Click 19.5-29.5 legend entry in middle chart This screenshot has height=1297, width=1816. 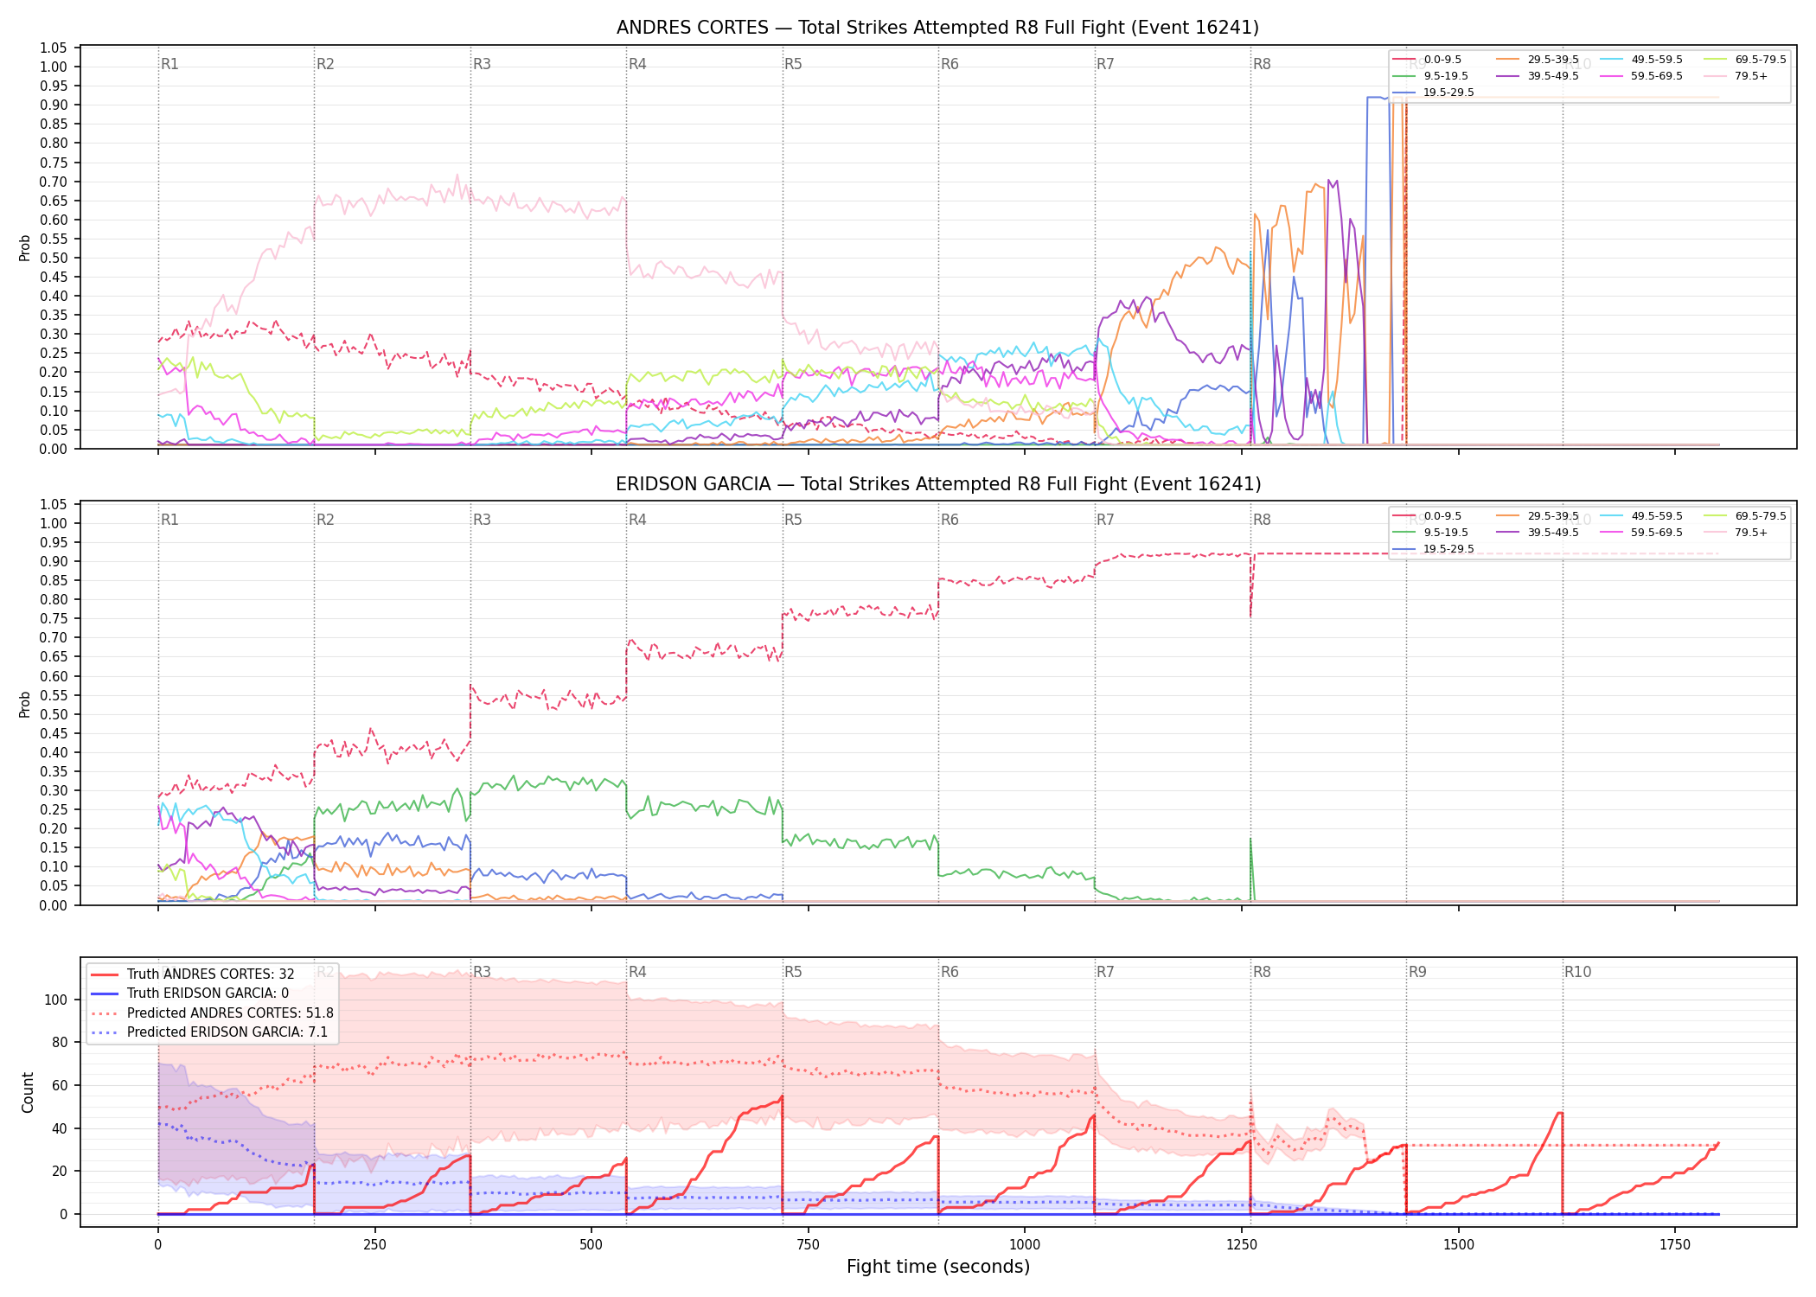click(1434, 549)
